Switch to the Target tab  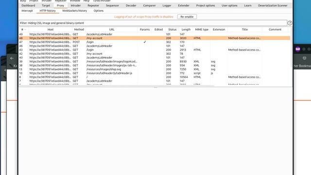click(x=46, y=5)
